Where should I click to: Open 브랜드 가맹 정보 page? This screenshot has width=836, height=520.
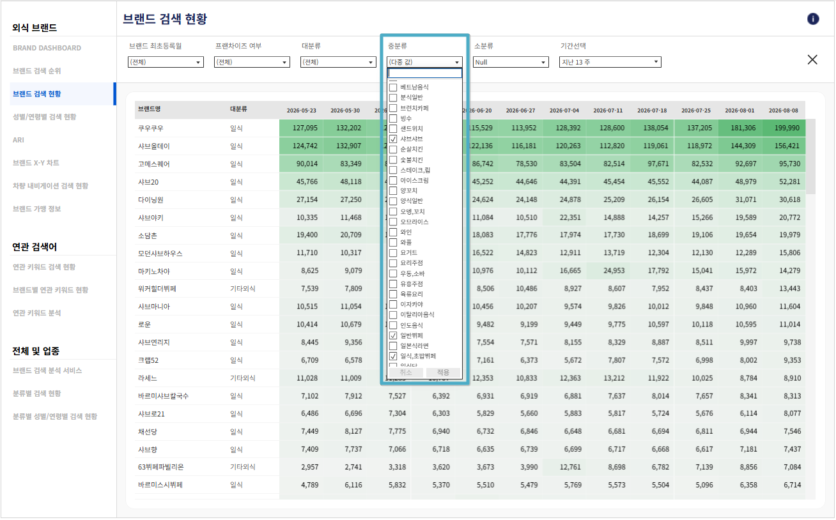37,209
